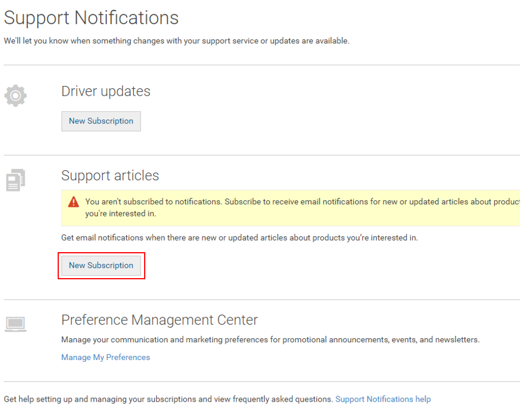Open Manage My Preferences
524x412 pixels.
105,357
